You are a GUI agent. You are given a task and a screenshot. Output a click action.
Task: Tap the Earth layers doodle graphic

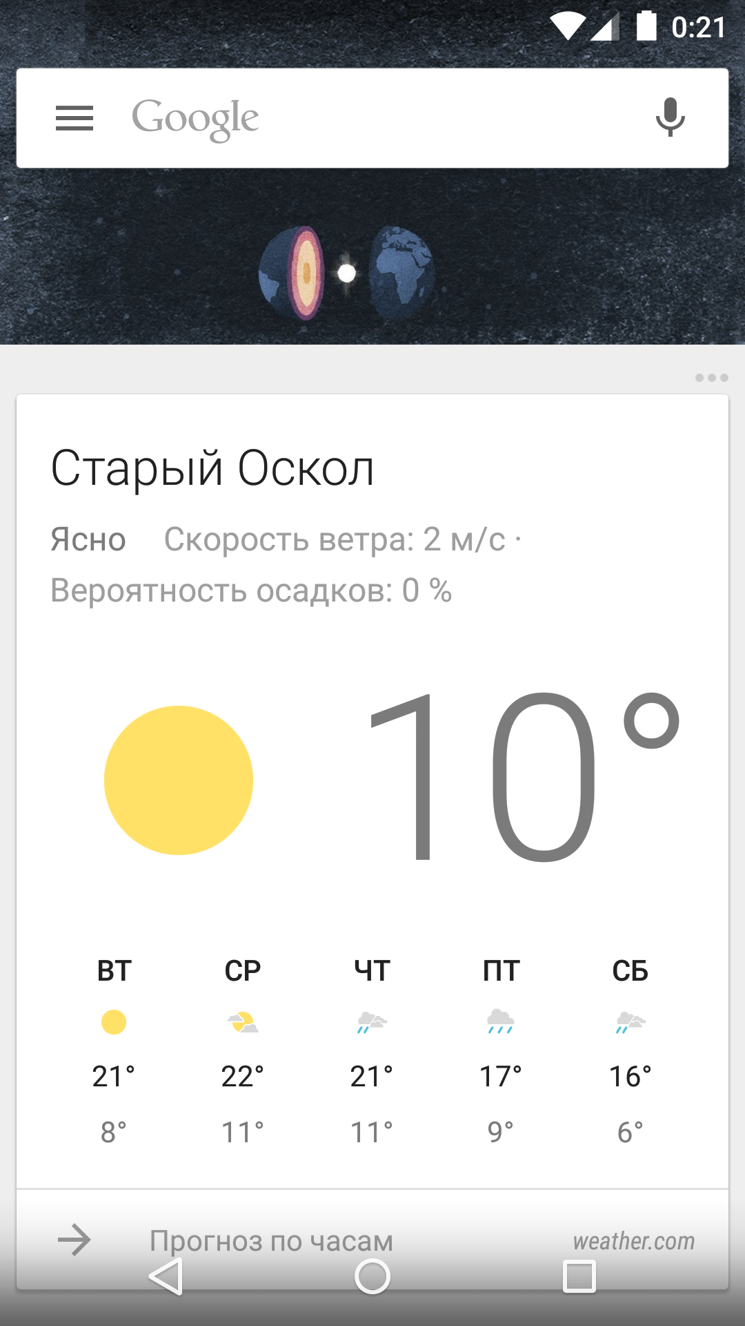coord(347,273)
